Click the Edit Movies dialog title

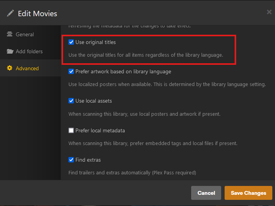(37, 14)
